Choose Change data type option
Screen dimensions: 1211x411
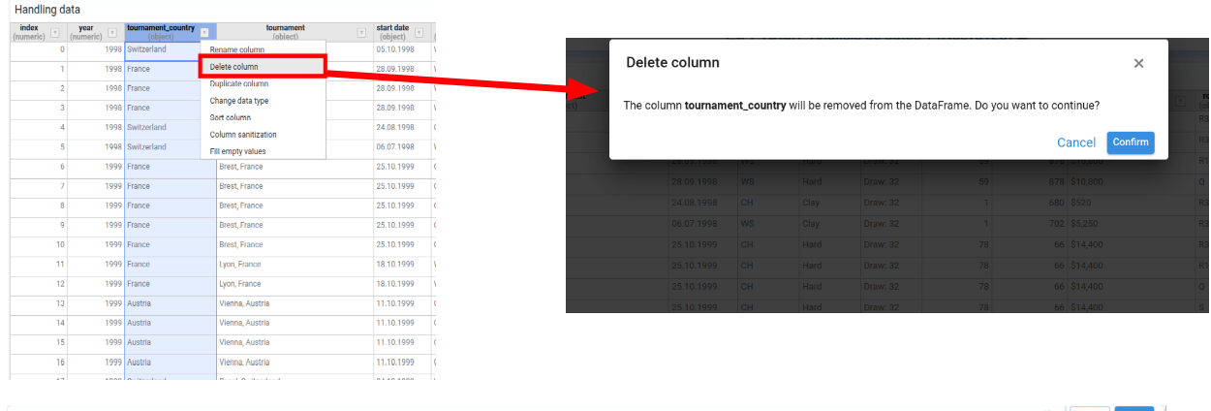click(x=239, y=101)
